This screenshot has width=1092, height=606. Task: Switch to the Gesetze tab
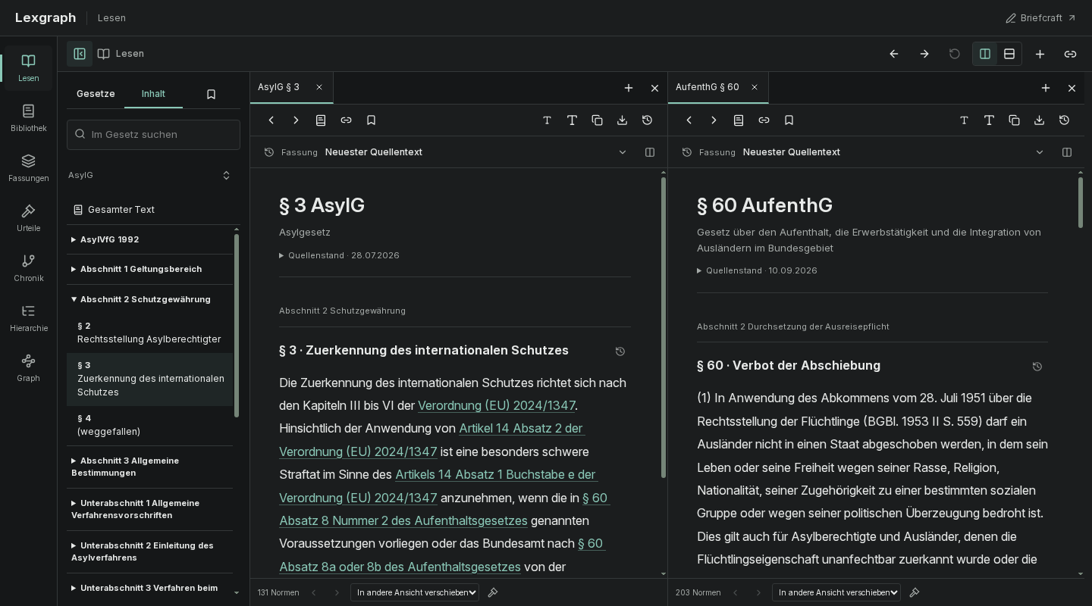[x=96, y=94]
